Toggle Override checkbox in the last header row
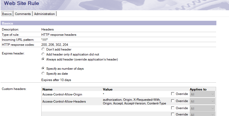 coord(172,114)
